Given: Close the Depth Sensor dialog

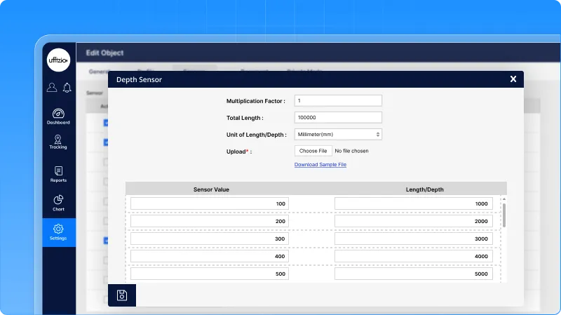Looking at the screenshot, I should point(513,79).
